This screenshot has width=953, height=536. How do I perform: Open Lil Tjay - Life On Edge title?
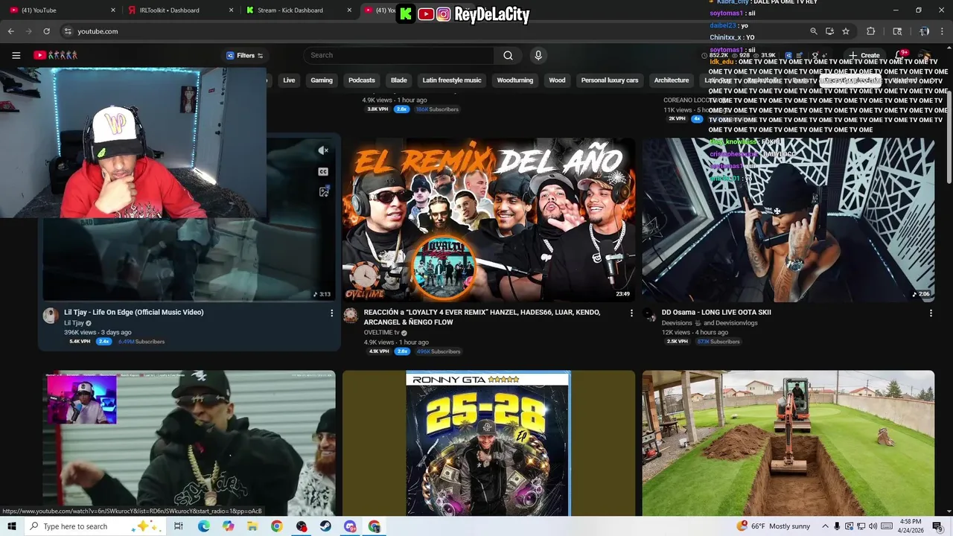tap(133, 312)
